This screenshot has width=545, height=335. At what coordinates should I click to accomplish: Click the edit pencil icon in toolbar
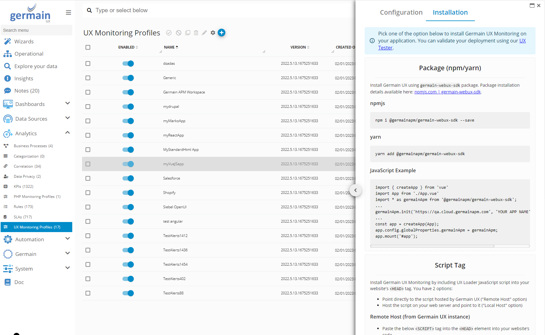[204, 33]
